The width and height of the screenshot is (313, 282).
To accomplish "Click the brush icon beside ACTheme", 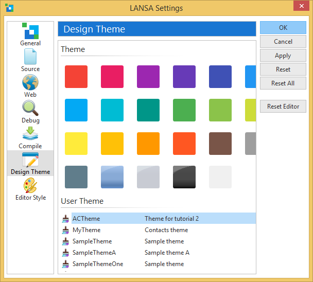I will tap(65, 219).
